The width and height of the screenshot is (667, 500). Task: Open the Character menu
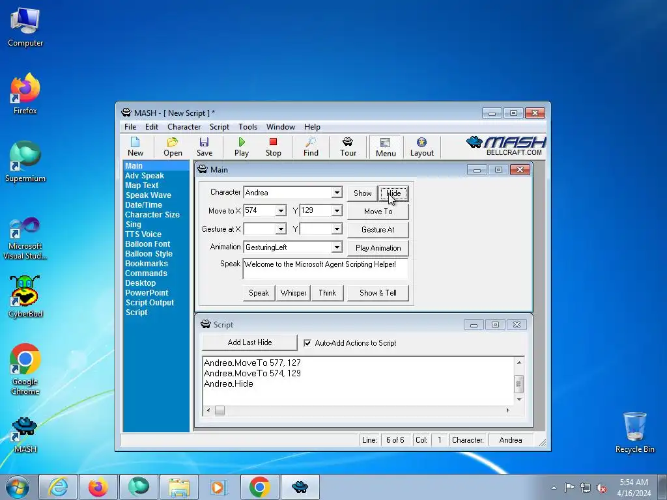tap(184, 127)
